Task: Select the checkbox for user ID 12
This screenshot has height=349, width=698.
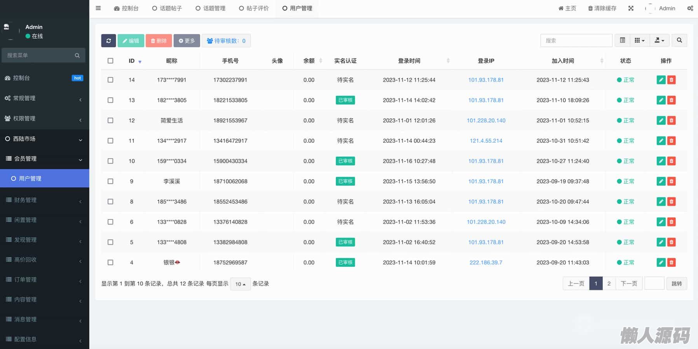Action: point(110,121)
